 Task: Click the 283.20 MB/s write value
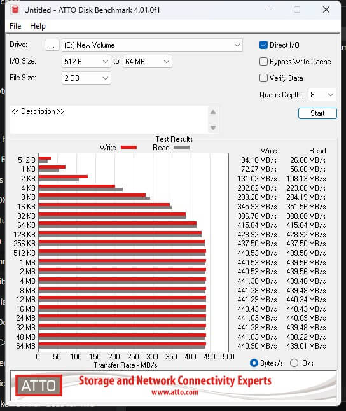[257, 197]
